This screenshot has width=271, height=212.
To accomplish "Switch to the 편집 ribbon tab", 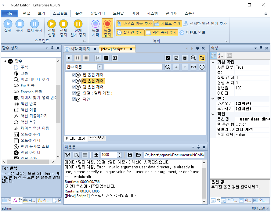I will (x=27, y=13).
